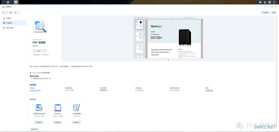Click 安装套件 under 文本编辑器

pos(76,122)
